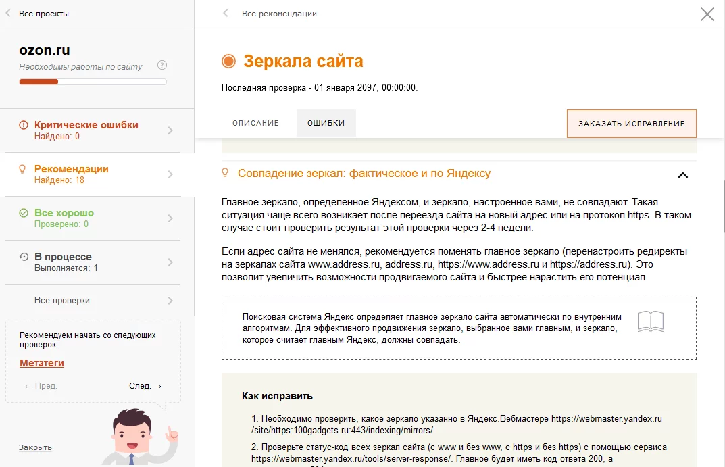Click the Необходимы работы по сайту status text
The height and width of the screenshot is (467, 725).
coord(80,67)
